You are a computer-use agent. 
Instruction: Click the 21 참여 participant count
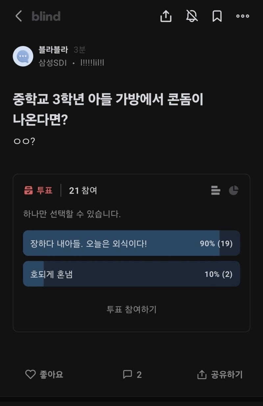coord(83,191)
